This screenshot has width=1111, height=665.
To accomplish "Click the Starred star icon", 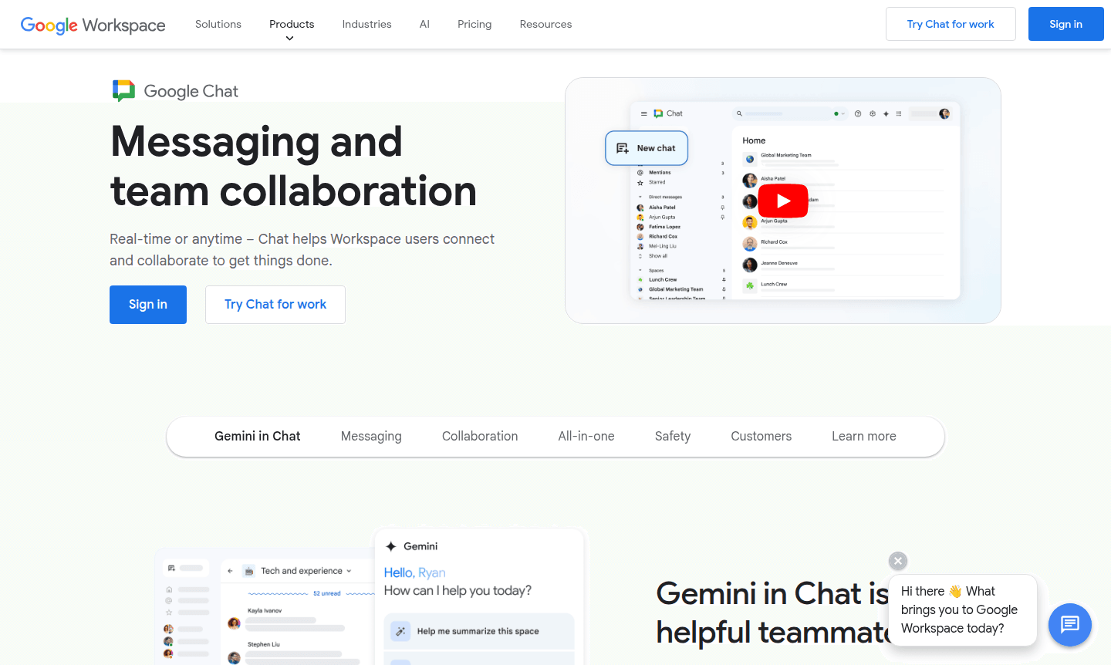I will 640,182.
